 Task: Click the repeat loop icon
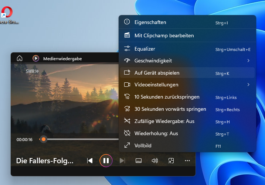[x=127, y=133]
